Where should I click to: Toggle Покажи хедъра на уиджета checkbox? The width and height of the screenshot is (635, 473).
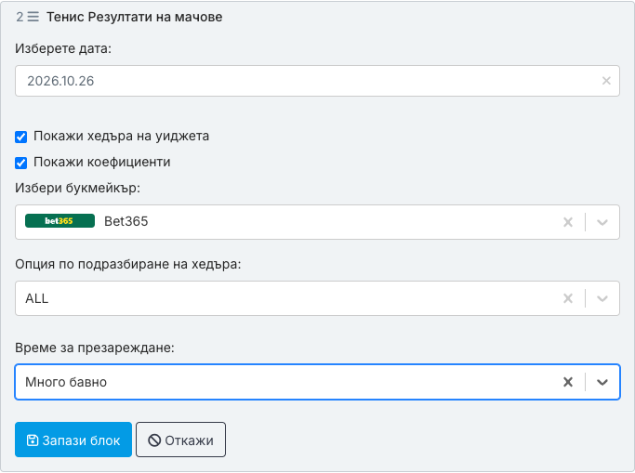click(21, 137)
